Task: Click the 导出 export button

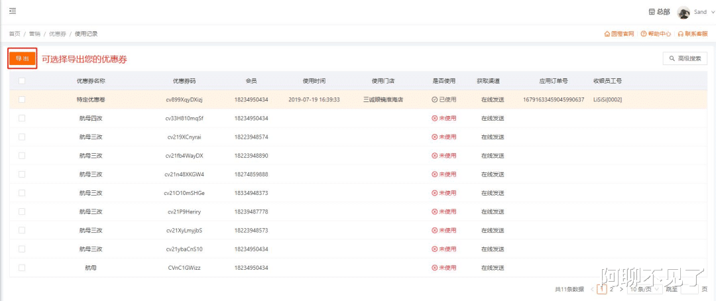Action: point(23,59)
